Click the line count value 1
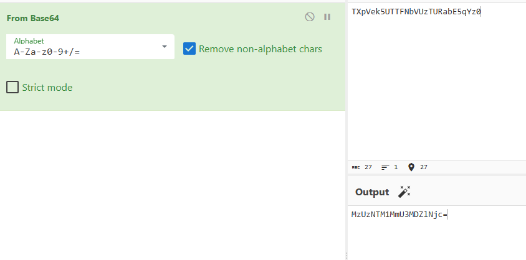This screenshot has width=526, height=260. 396,167
